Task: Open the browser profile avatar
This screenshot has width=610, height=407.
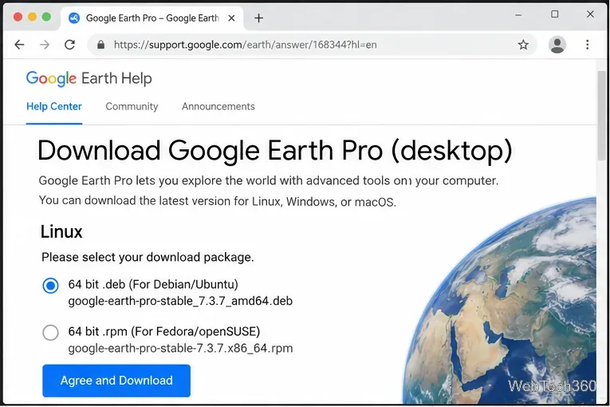Action: click(557, 45)
